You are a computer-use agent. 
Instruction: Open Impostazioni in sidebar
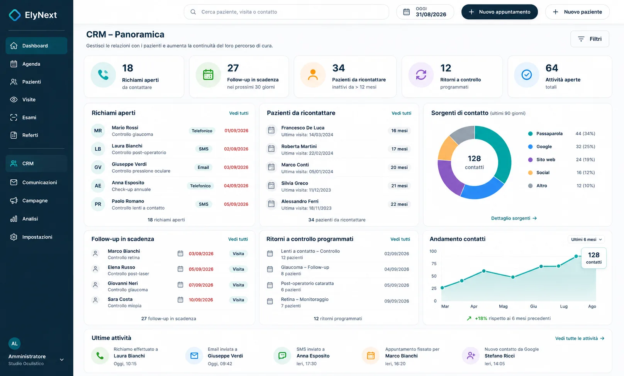coord(36,237)
